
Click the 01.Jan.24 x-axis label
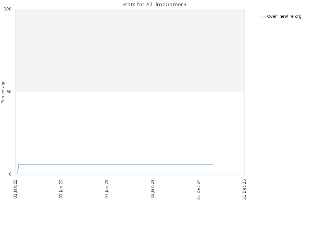tap(152, 189)
